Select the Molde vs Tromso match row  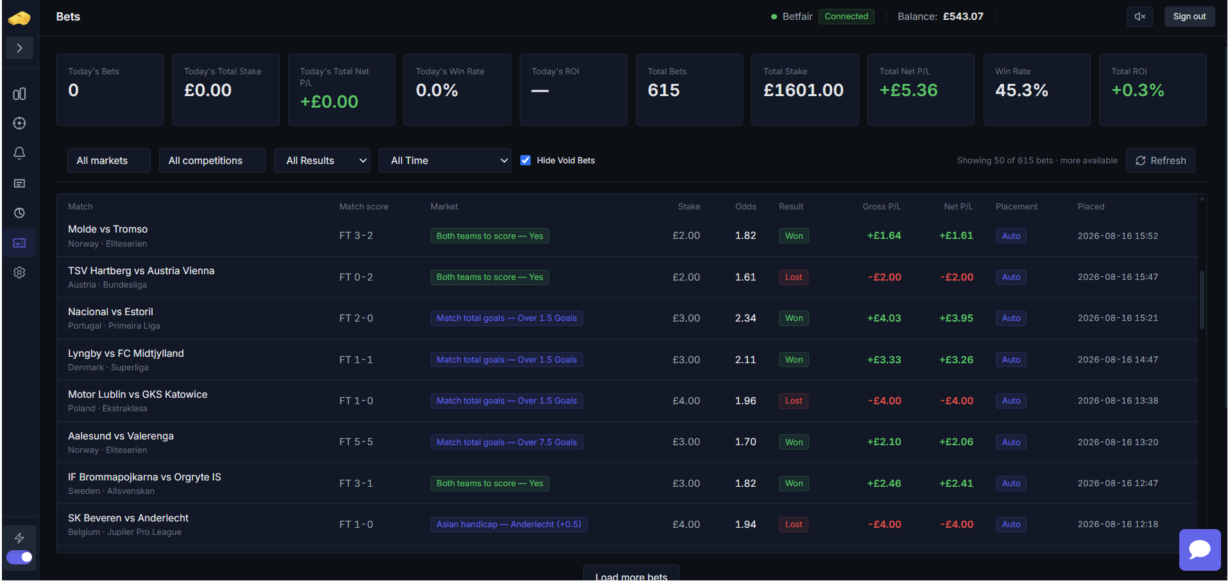[627, 236]
